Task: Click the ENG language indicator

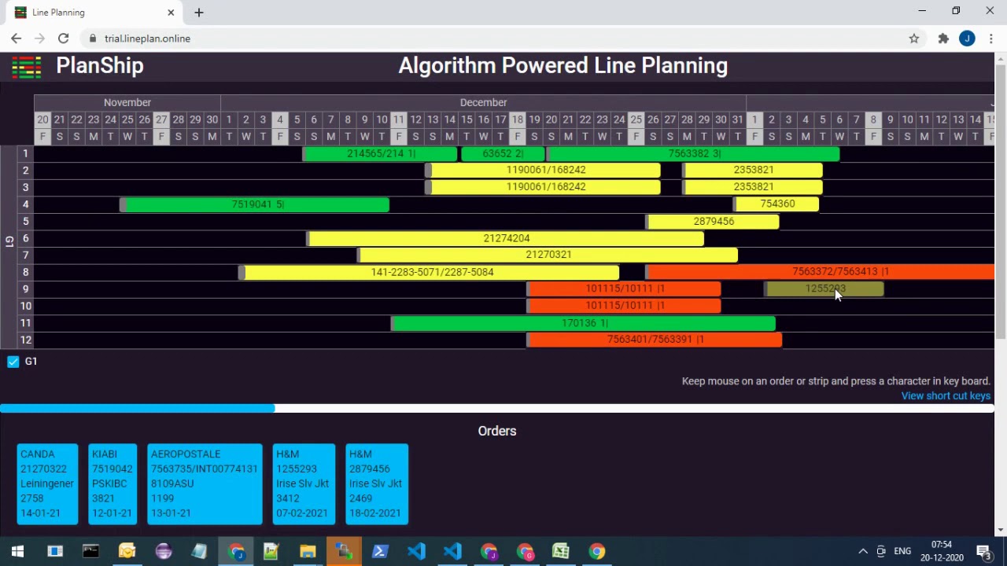Action: click(x=902, y=551)
